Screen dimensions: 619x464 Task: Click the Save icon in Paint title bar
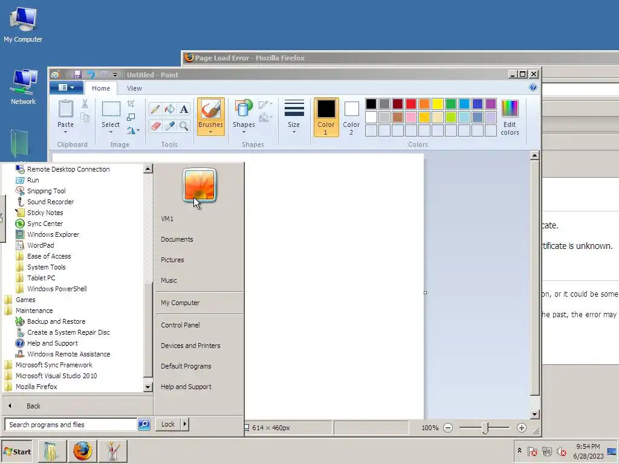point(77,74)
